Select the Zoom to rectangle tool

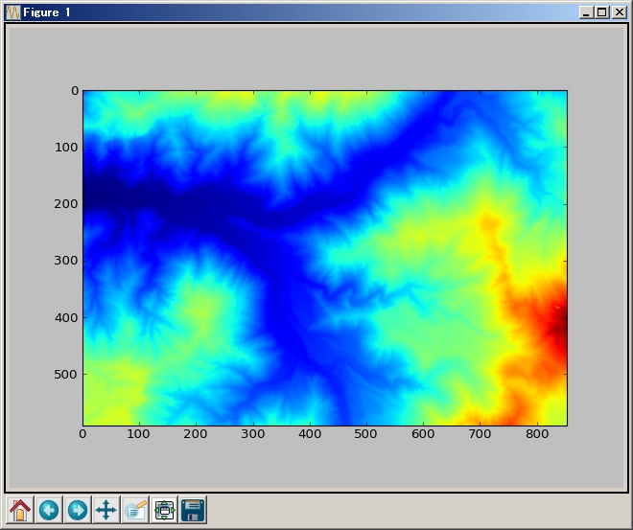[135, 510]
